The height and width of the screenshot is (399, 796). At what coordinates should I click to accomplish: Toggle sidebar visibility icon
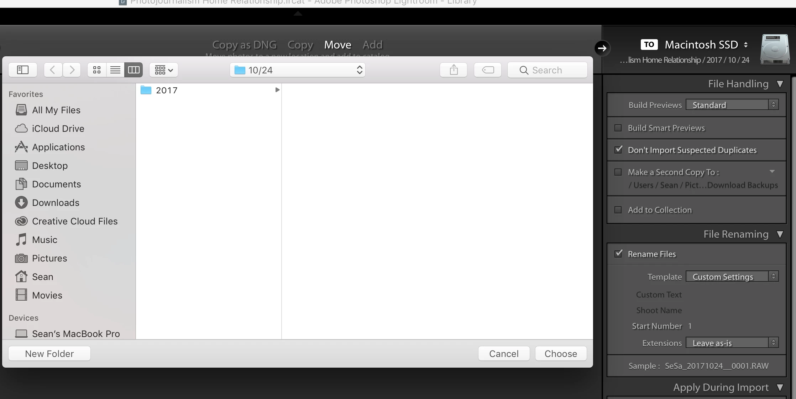23,70
